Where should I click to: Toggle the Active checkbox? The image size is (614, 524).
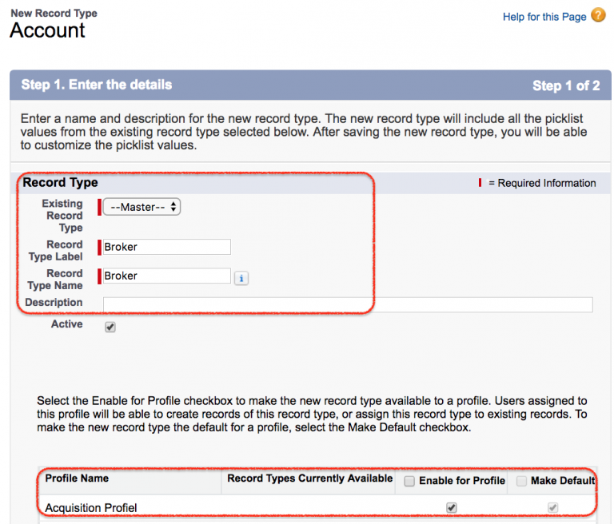coord(110,327)
